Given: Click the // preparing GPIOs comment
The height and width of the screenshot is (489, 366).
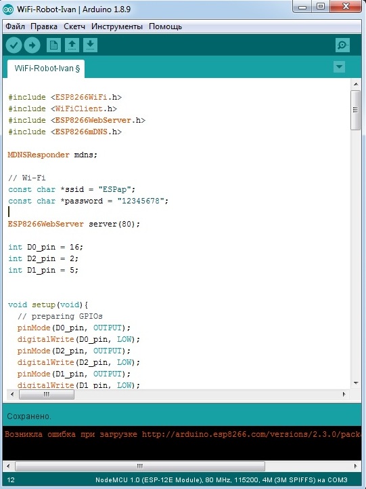Looking at the screenshot, I should coord(60,317).
